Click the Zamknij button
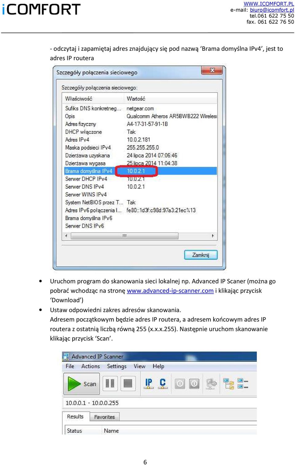Image resolution: width=295 pixels, height=465 pixels. click(x=201, y=255)
